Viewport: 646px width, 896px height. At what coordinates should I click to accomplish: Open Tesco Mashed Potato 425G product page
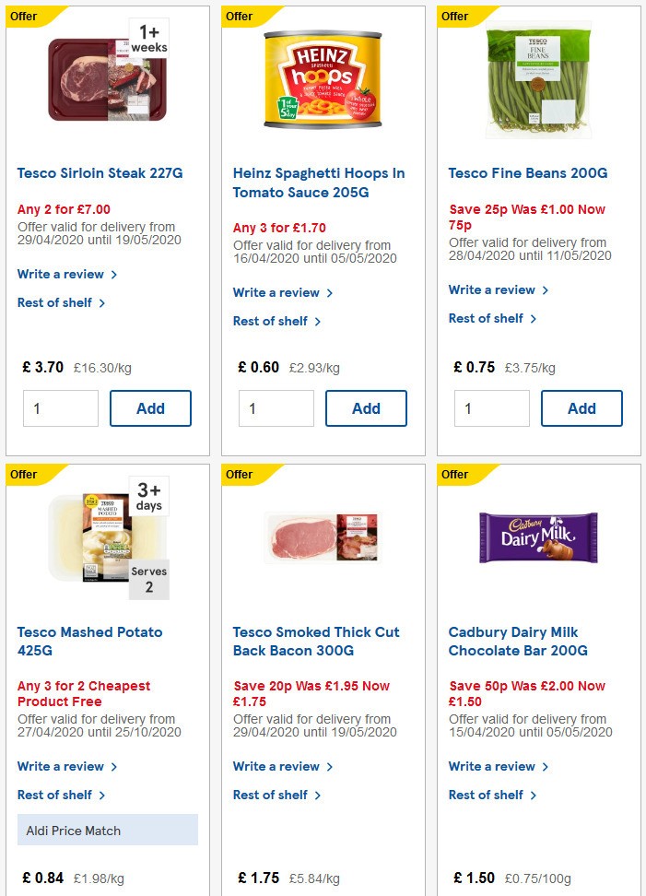click(x=88, y=641)
